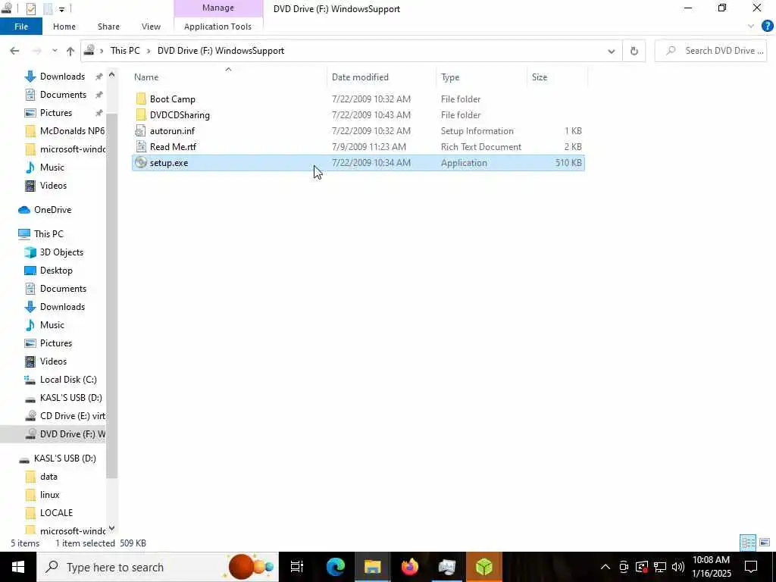
Task: Open the Action Center notifications icon
Action: [x=751, y=567]
